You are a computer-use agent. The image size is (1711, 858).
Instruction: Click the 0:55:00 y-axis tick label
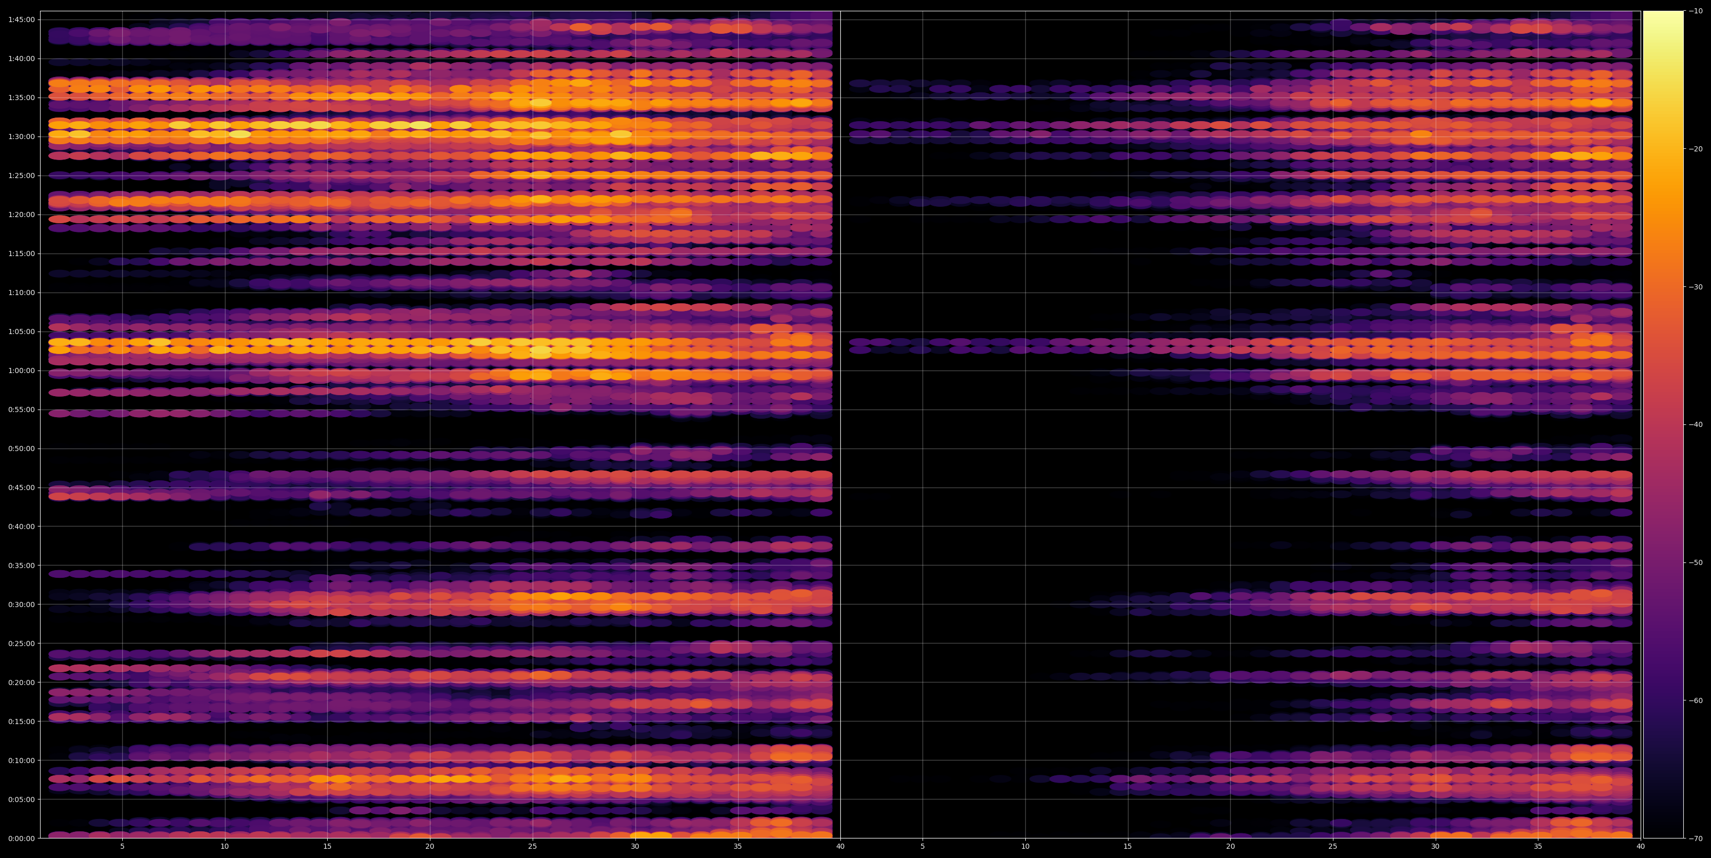coord(21,410)
